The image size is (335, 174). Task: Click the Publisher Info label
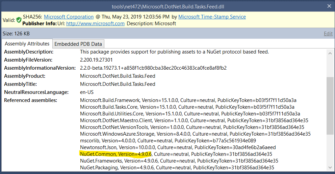click(40, 24)
